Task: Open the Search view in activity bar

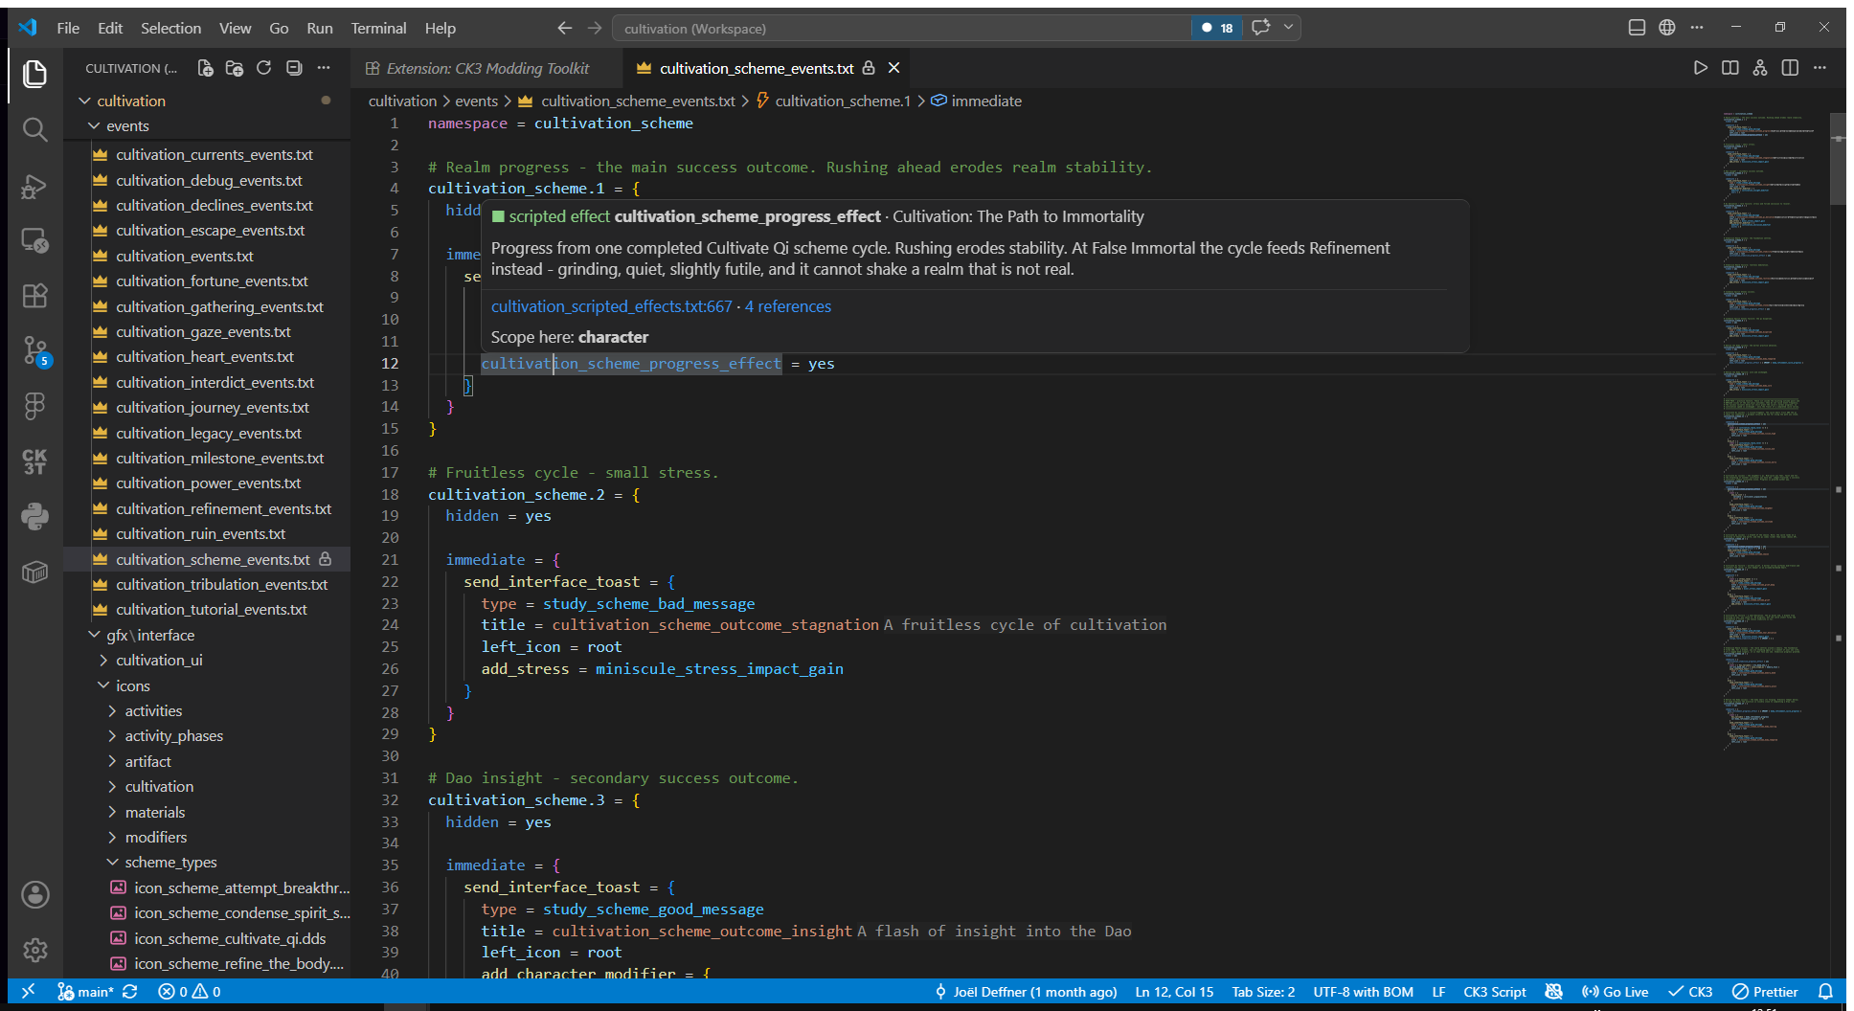Action: (x=34, y=129)
